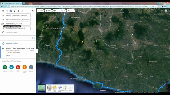Click Kirim rute ke ponsel link
Viewport: 170px width, 95px height.
(12, 44)
